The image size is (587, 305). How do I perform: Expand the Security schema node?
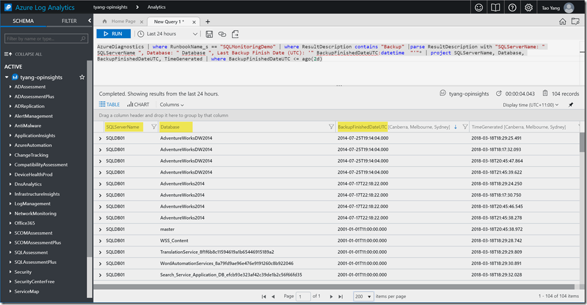(x=10, y=272)
